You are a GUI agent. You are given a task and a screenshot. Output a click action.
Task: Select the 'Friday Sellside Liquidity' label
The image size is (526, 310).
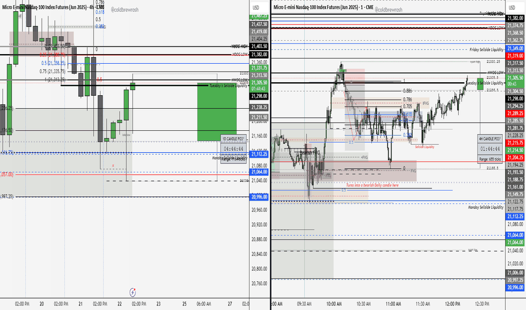[x=486, y=50]
